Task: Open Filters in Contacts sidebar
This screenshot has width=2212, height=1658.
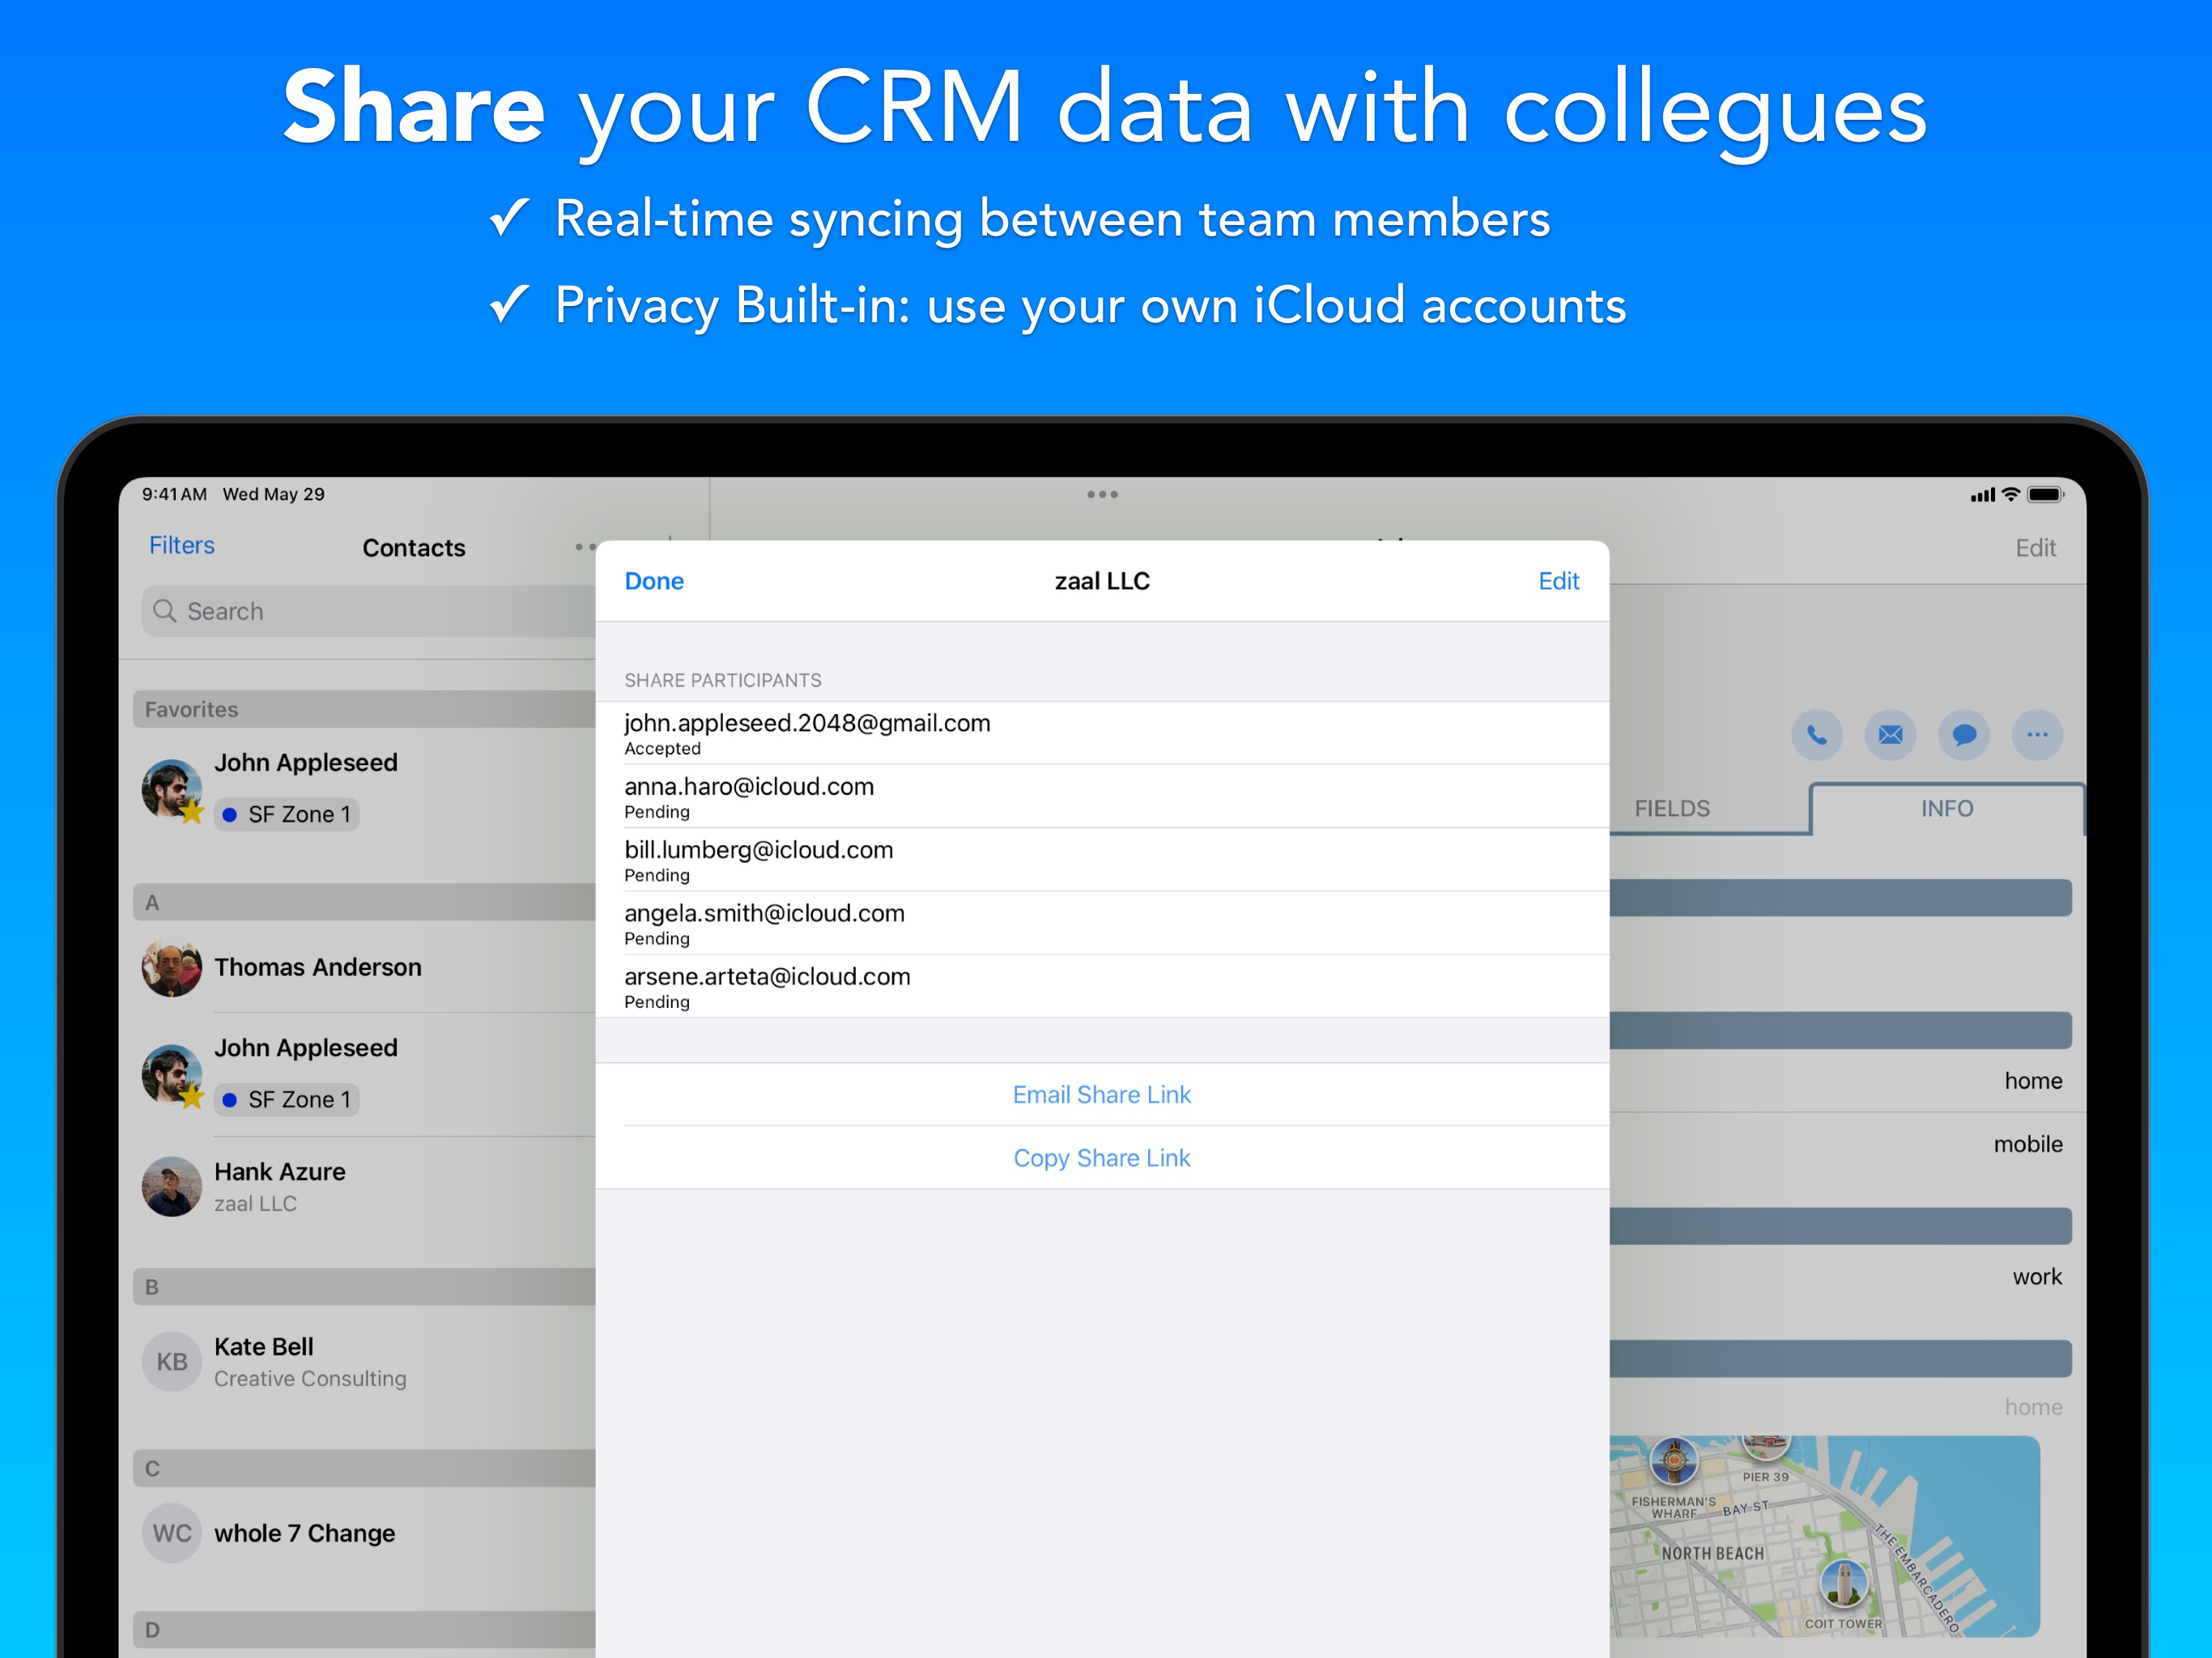Action: [182, 545]
